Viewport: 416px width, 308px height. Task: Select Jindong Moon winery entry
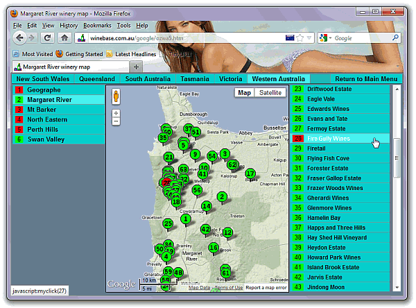pyautogui.click(x=340, y=287)
